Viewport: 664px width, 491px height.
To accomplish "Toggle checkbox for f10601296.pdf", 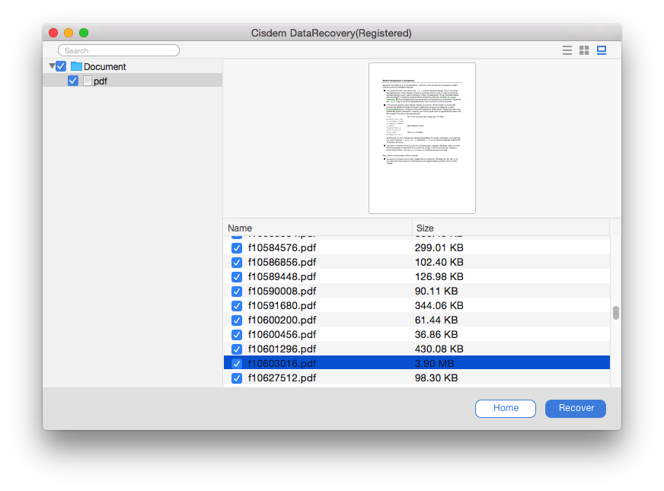I will [x=237, y=349].
